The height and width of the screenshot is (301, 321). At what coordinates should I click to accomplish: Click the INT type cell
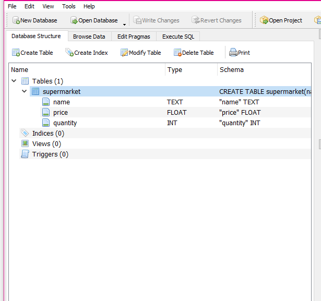pyautogui.click(x=172, y=123)
